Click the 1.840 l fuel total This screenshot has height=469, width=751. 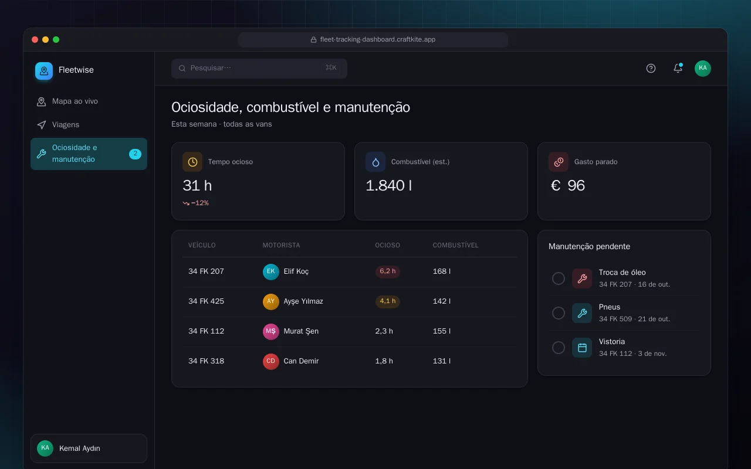tap(388, 186)
